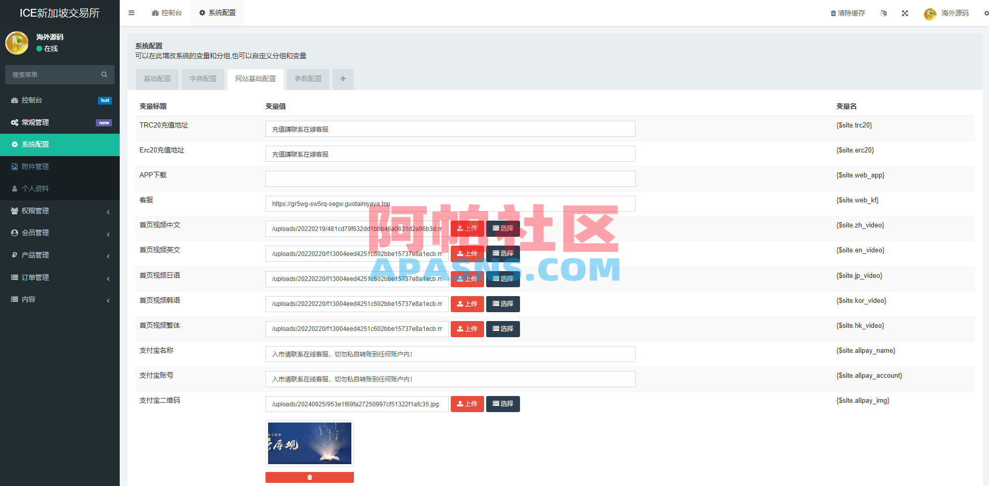Click the 选择 button for 支付宝二维码

pos(503,404)
